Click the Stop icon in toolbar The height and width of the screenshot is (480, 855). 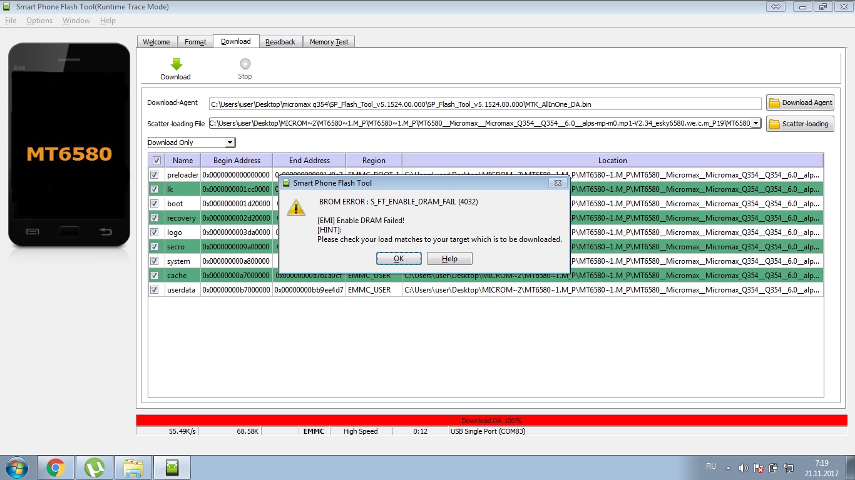[x=245, y=64]
